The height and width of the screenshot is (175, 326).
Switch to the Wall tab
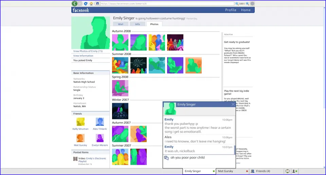click(x=121, y=24)
